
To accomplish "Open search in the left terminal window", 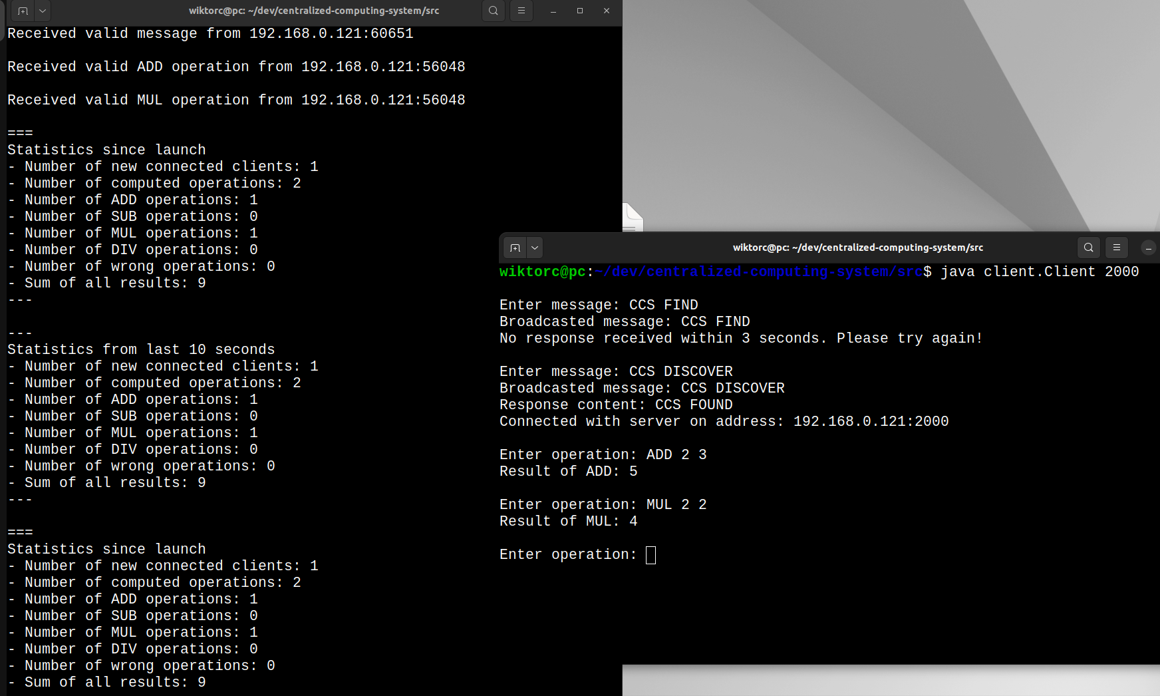I will (x=493, y=11).
